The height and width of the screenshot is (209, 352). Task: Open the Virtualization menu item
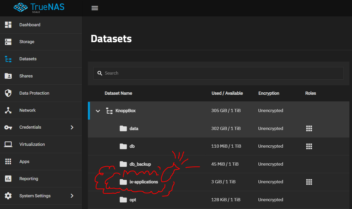[41, 145]
